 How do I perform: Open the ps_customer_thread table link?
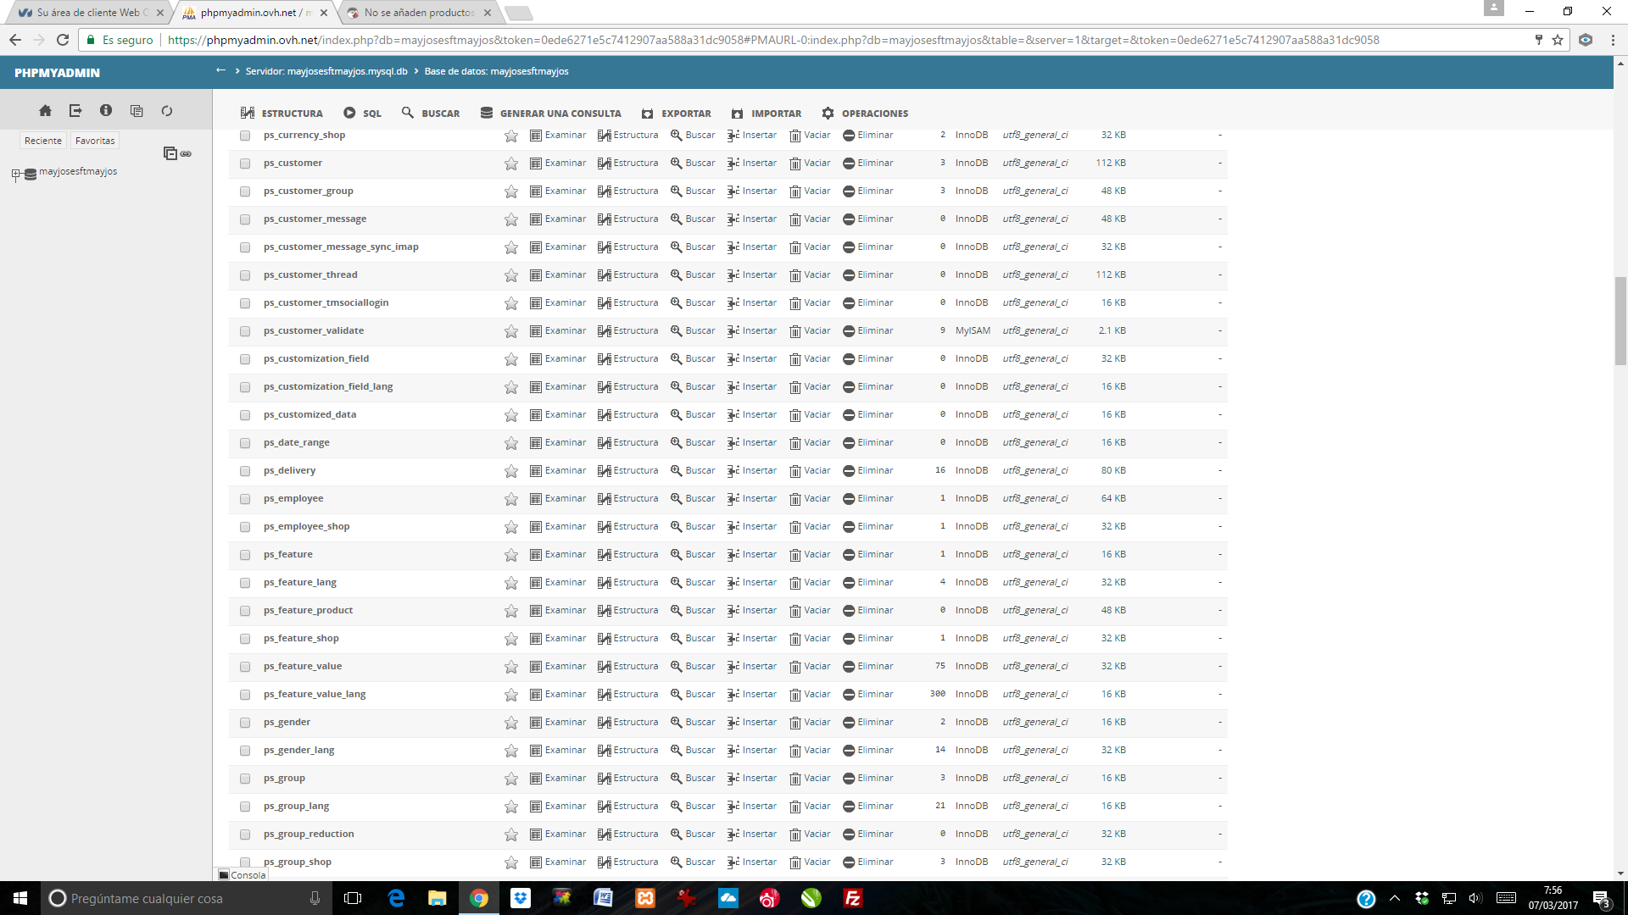coord(310,275)
